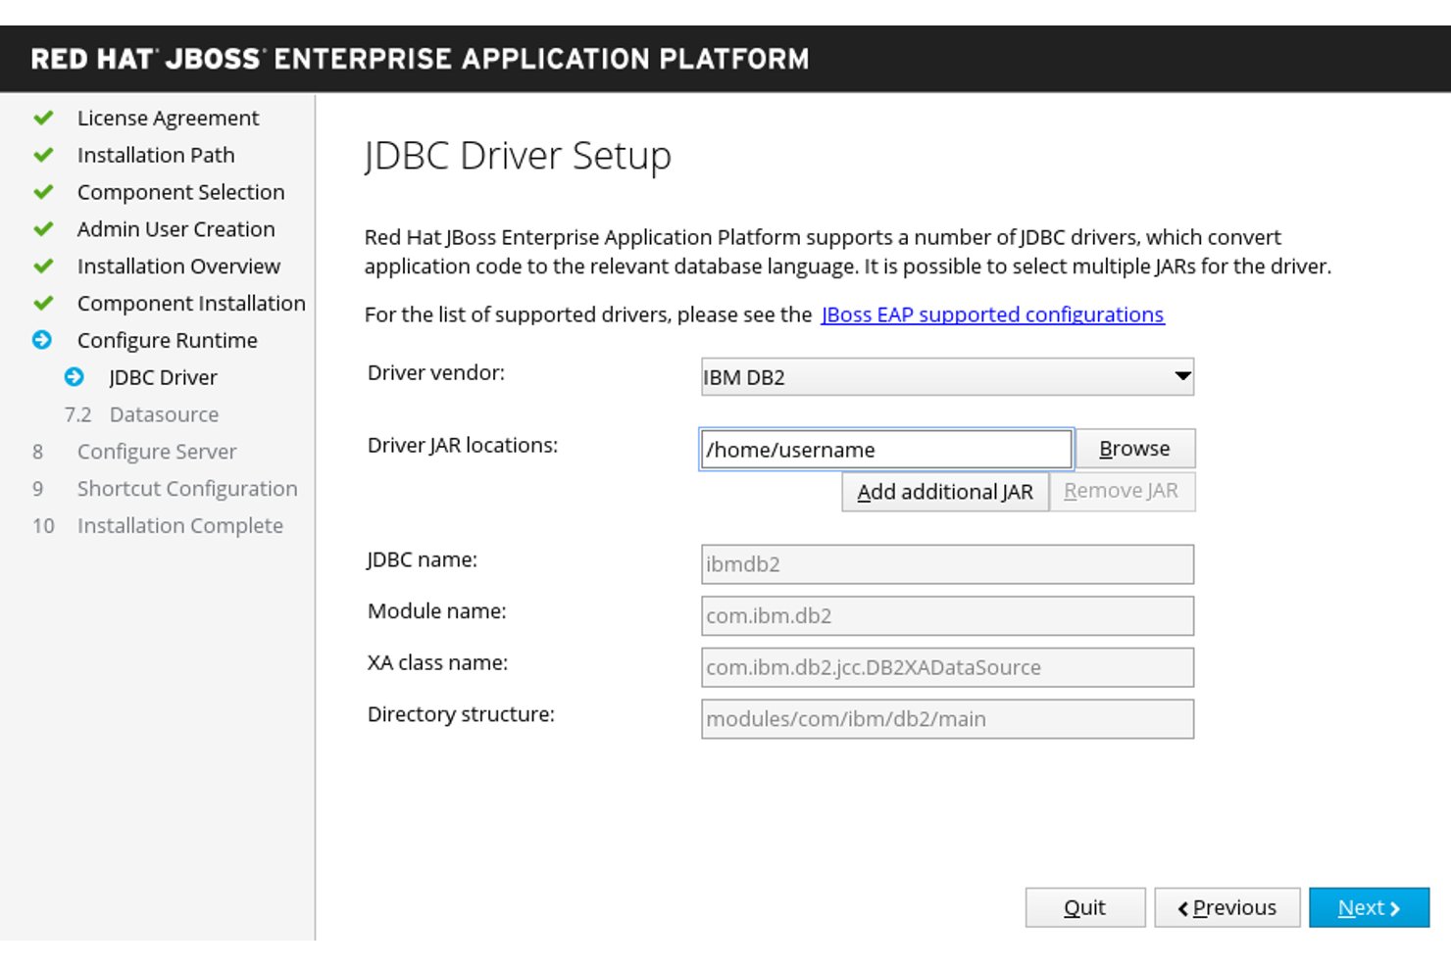Click the Browse button for the JAR location

(x=1135, y=449)
